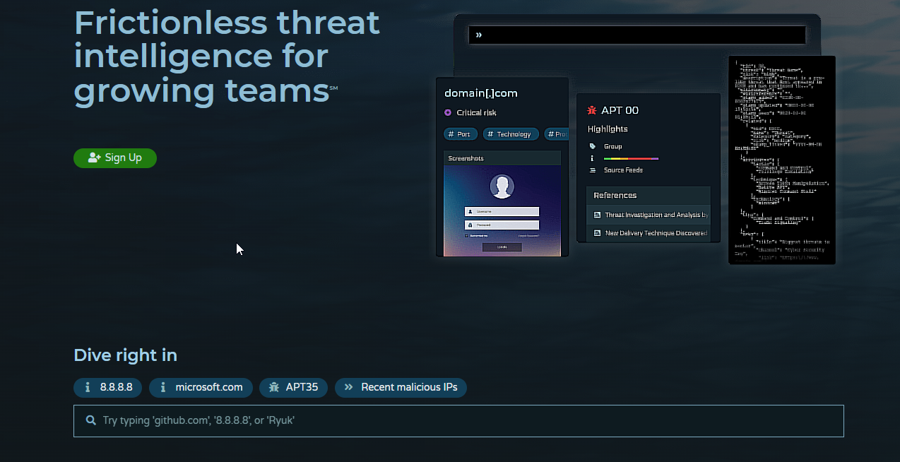Screen dimensions: 900x462
Task: Select the Port hashtag tag
Action: pos(461,134)
